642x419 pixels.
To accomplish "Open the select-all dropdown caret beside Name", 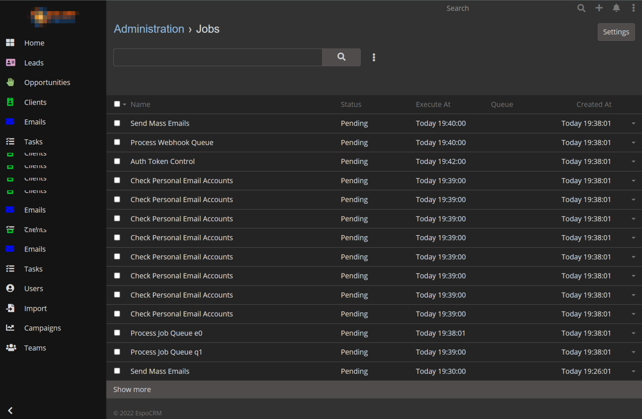I will coord(125,104).
